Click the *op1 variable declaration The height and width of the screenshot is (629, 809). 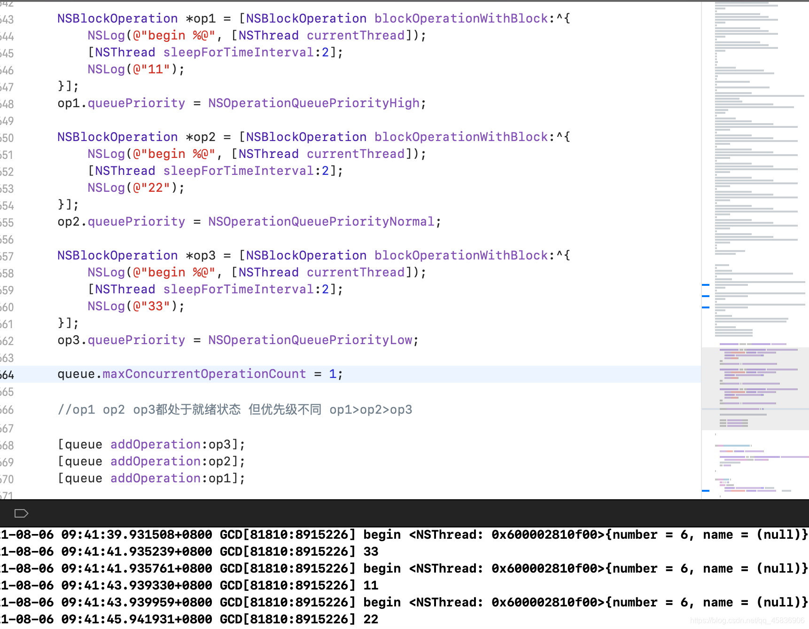[201, 18]
